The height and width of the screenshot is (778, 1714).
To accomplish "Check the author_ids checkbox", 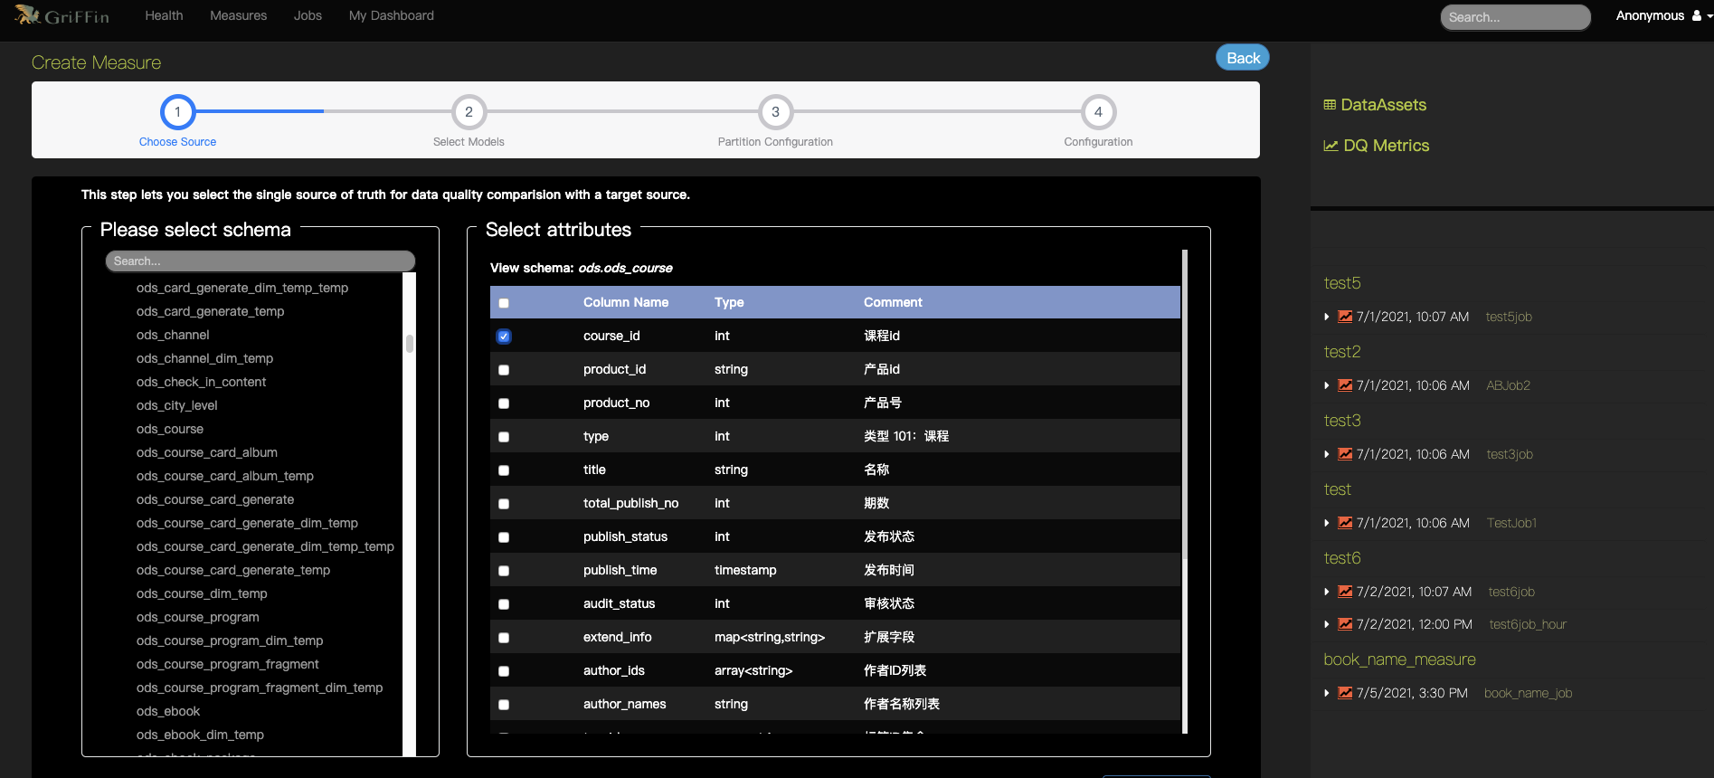I will [504, 671].
